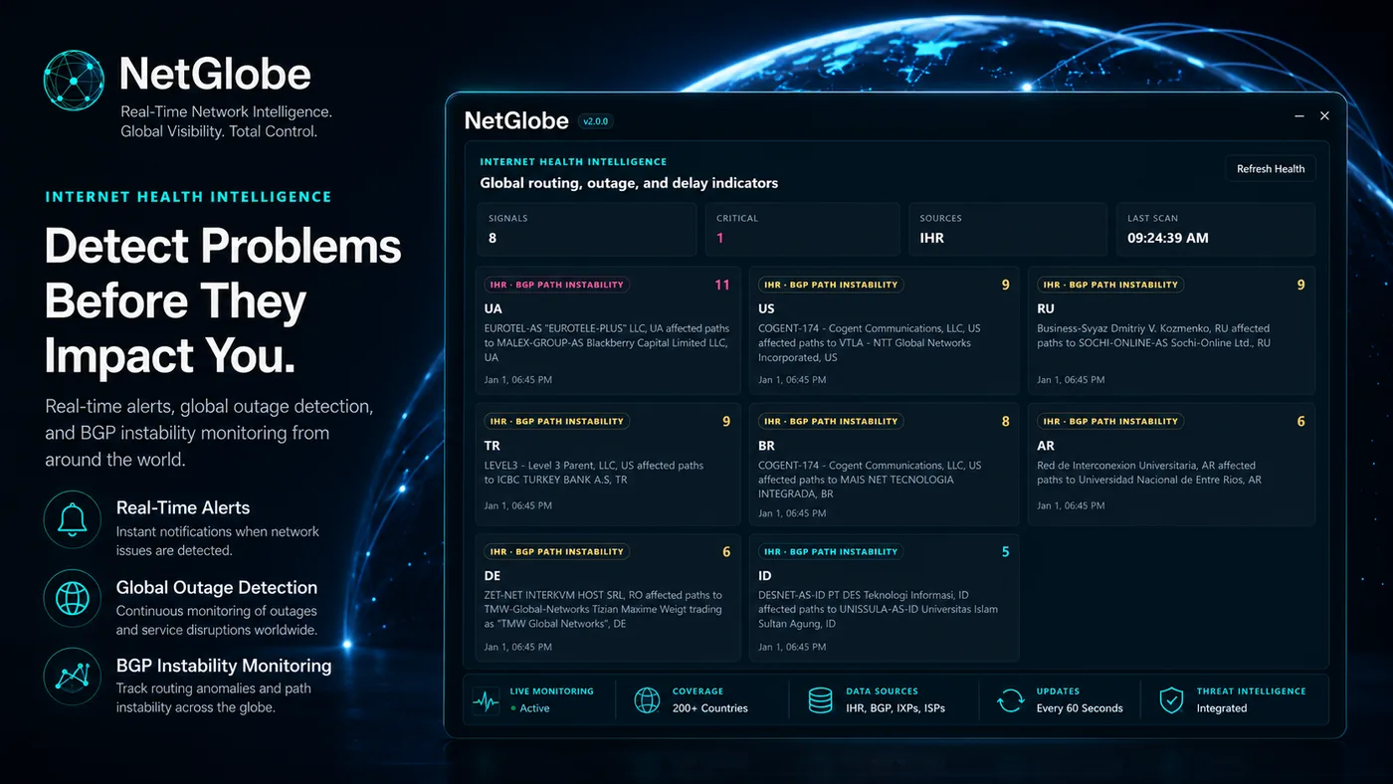This screenshot has width=1393, height=784.
Task: Click the BGP Instability Monitoring graph icon
Action: click(73, 677)
